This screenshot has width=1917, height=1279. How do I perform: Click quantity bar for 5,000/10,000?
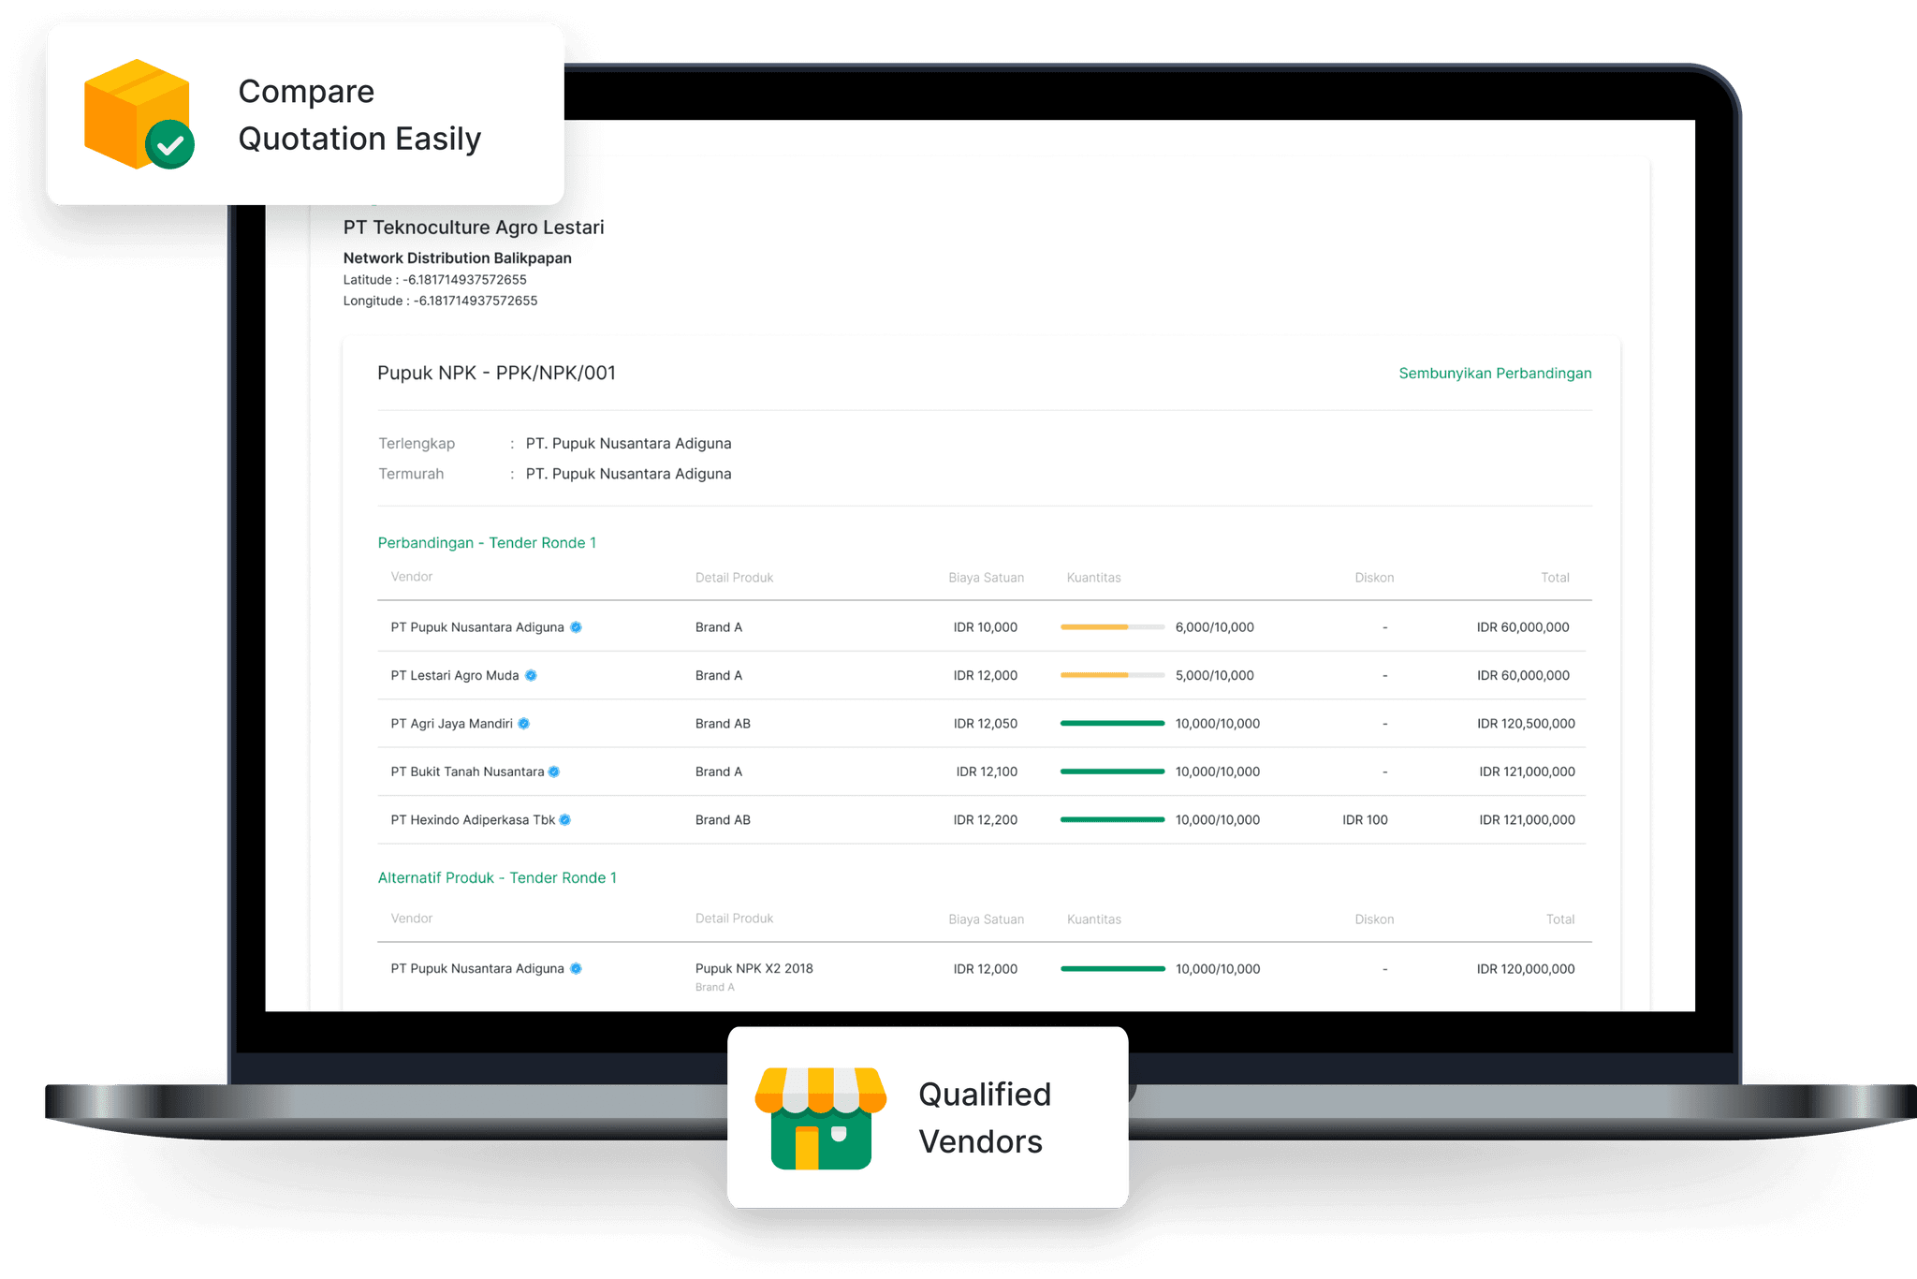tap(1112, 675)
